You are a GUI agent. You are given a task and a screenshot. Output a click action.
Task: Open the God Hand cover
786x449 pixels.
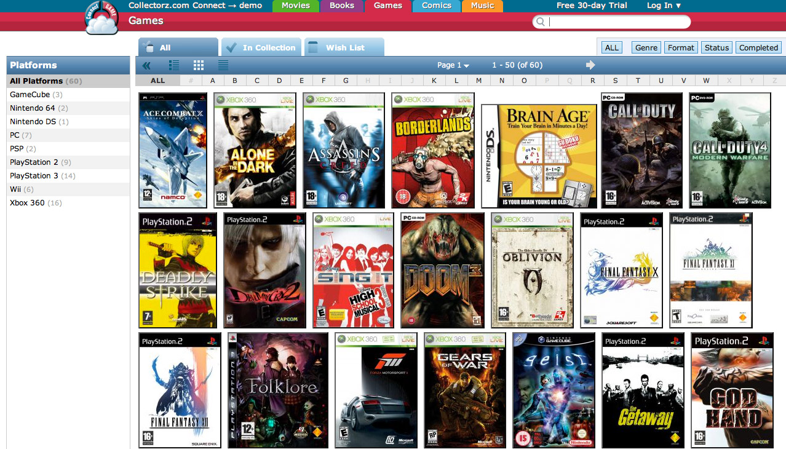click(x=732, y=391)
